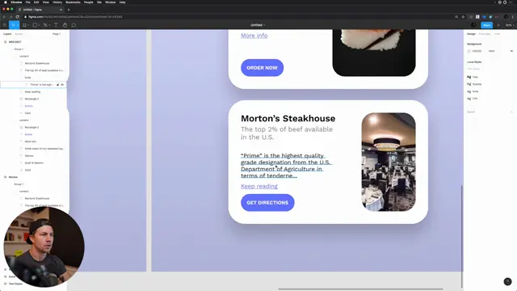Open the Page 1 pages dropdown
Image resolution: width=517 pixels, height=291 pixels.
[x=57, y=34]
